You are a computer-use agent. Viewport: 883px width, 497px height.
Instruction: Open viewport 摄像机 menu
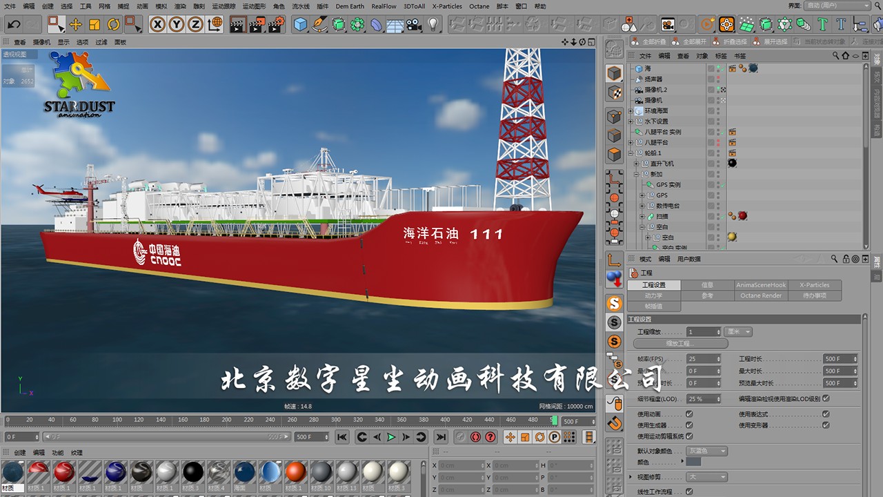tap(41, 42)
